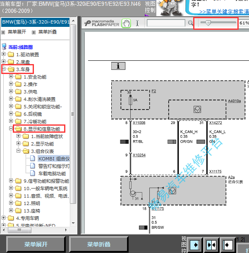Open 车载电脑功能 document
This screenshot has width=249, height=253.
52,174
